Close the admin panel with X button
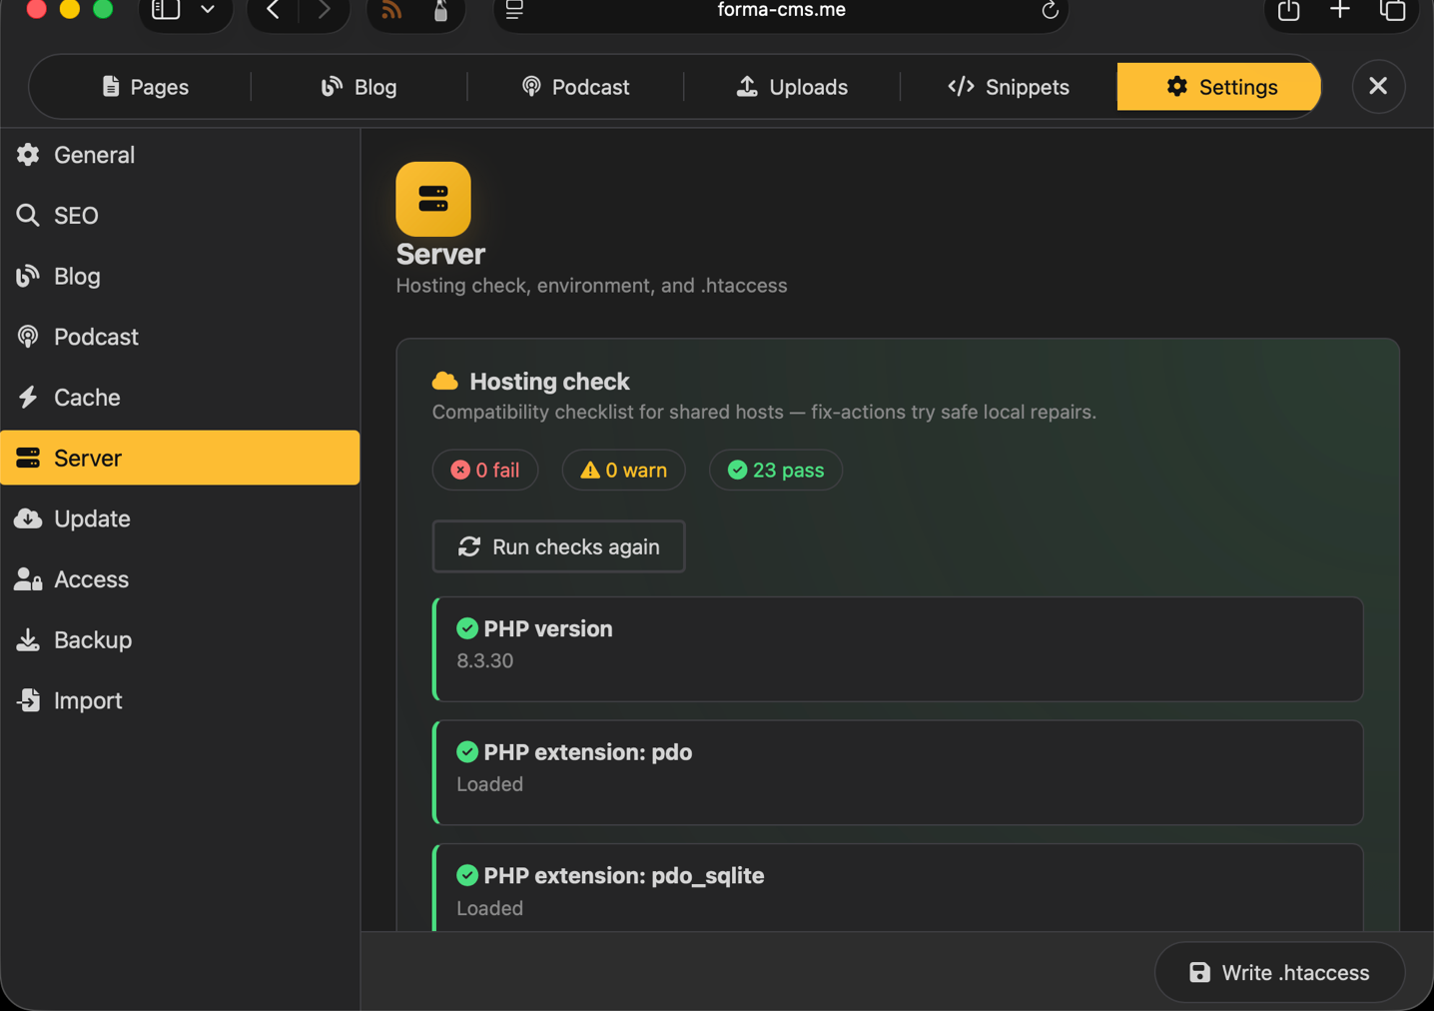 (1378, 86)
